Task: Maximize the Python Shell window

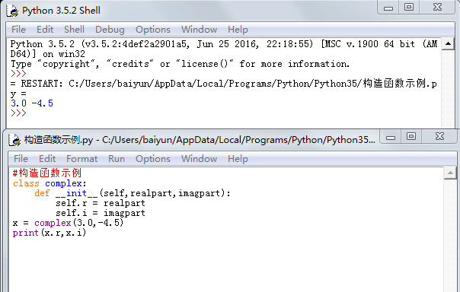Action: coord(409,8)
